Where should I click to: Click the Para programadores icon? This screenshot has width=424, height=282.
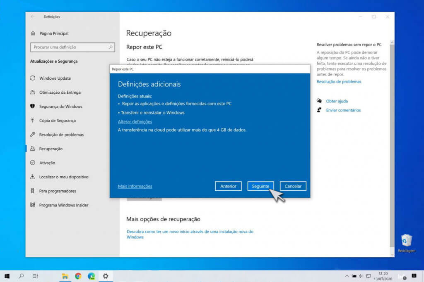click(x=33, y=191)
